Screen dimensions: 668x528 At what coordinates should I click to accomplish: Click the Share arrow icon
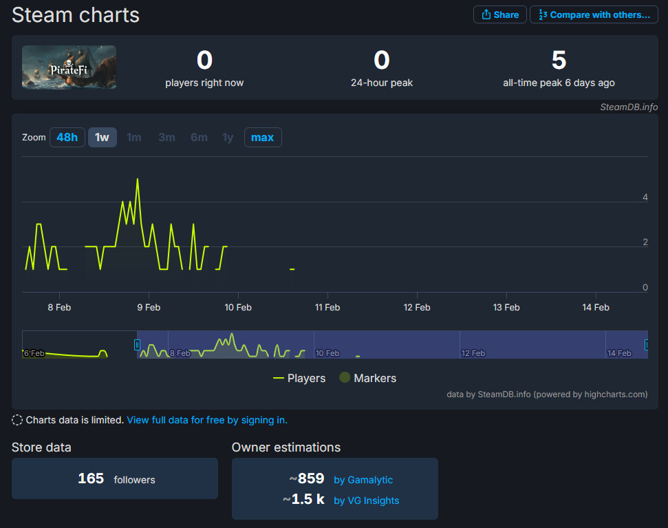pos(486,14)
